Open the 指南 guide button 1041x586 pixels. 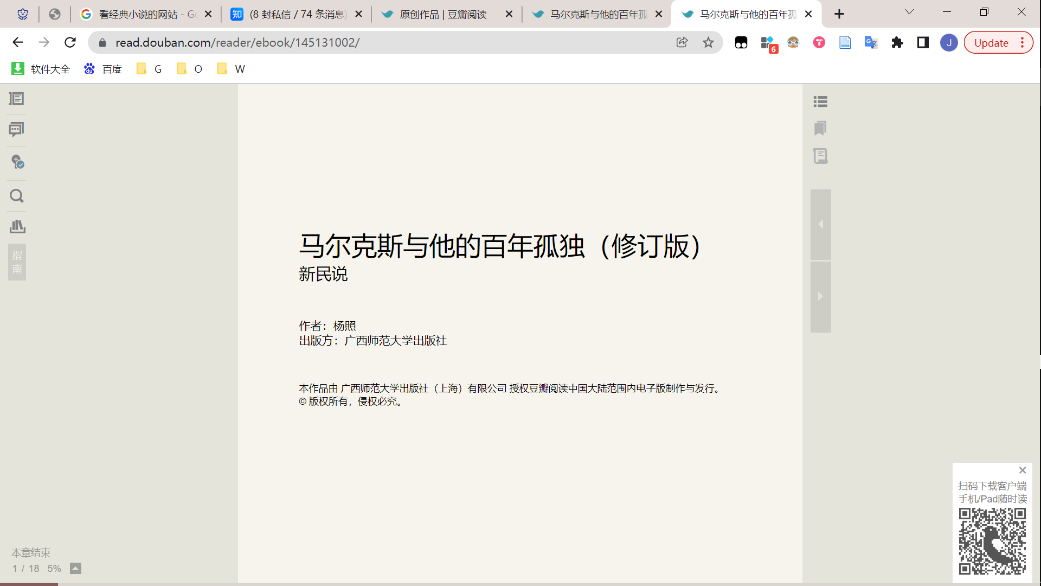[x=17, y=262]
